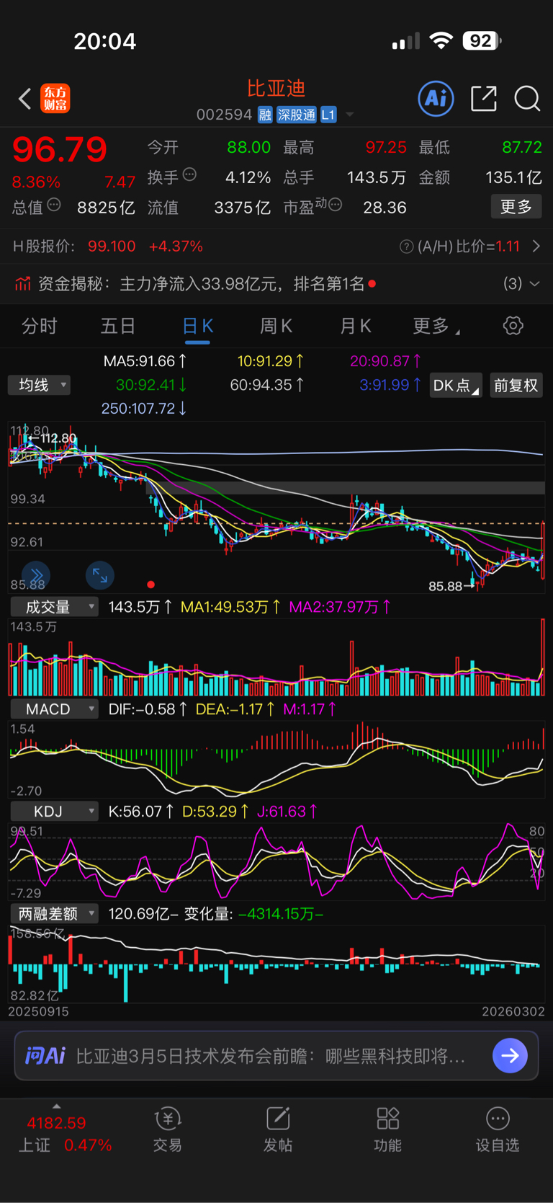Image resolution: width=553 pixels, height=1203 pixels.
Task: Tap the chart start date 20250915
Action: point(39,1011)
